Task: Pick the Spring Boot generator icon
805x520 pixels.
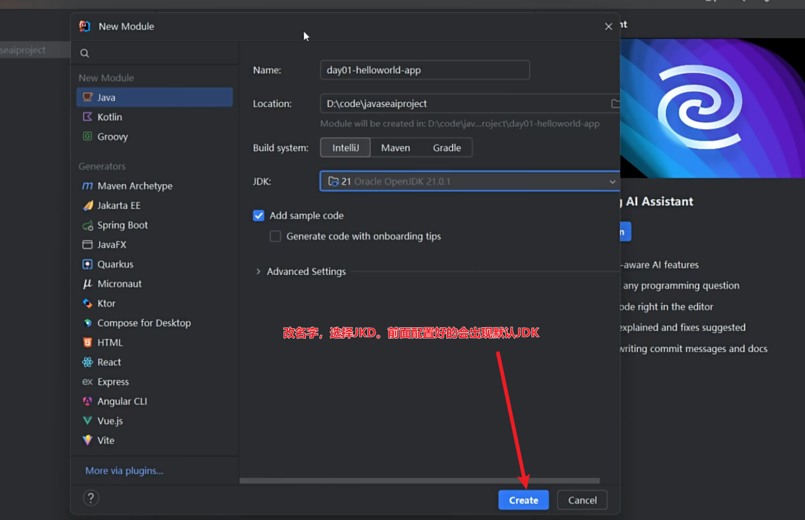Action: (87, 225)
